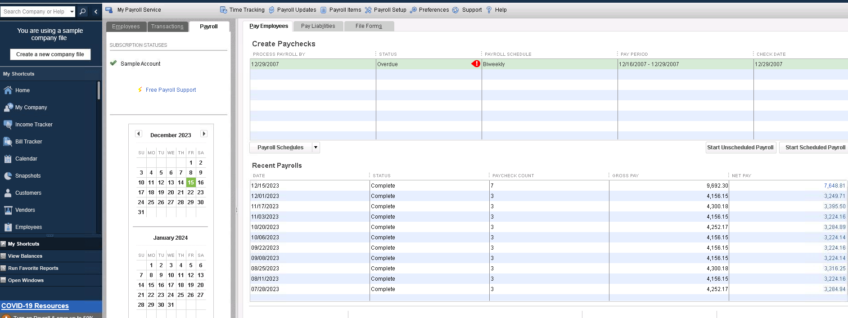The height and width of the screenshot is (318, 848).
Task: Open the Free Payroll Support link
Action: click(x=171, y=90)
